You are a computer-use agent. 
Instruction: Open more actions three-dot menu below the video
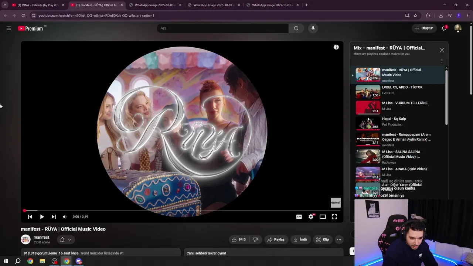tap(339, 239)
